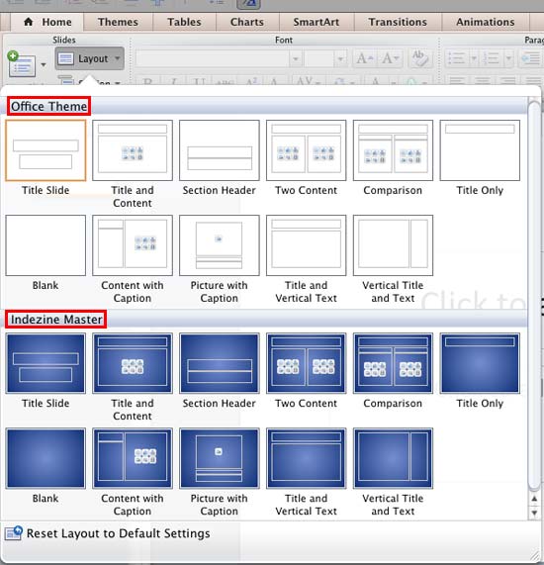Click the New Slide icon

coord(21,64)
